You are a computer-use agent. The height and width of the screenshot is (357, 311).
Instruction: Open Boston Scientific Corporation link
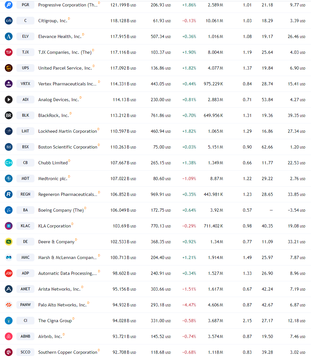(68, 147)
